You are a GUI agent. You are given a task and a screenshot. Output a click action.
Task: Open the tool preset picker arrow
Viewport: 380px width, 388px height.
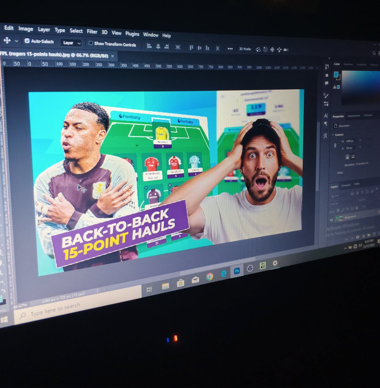click(16, 41)
